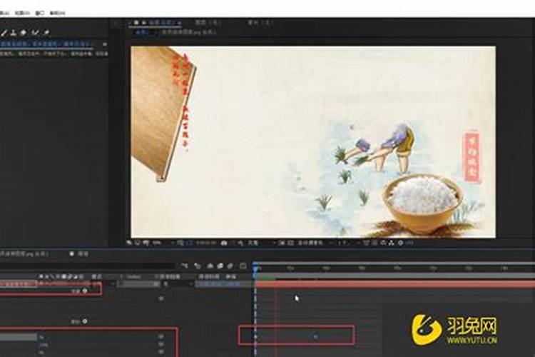This screenshot has width=535, height=357.
Task: Open the composition mini-flowchart icon
Action: click(x=185, y=266)
